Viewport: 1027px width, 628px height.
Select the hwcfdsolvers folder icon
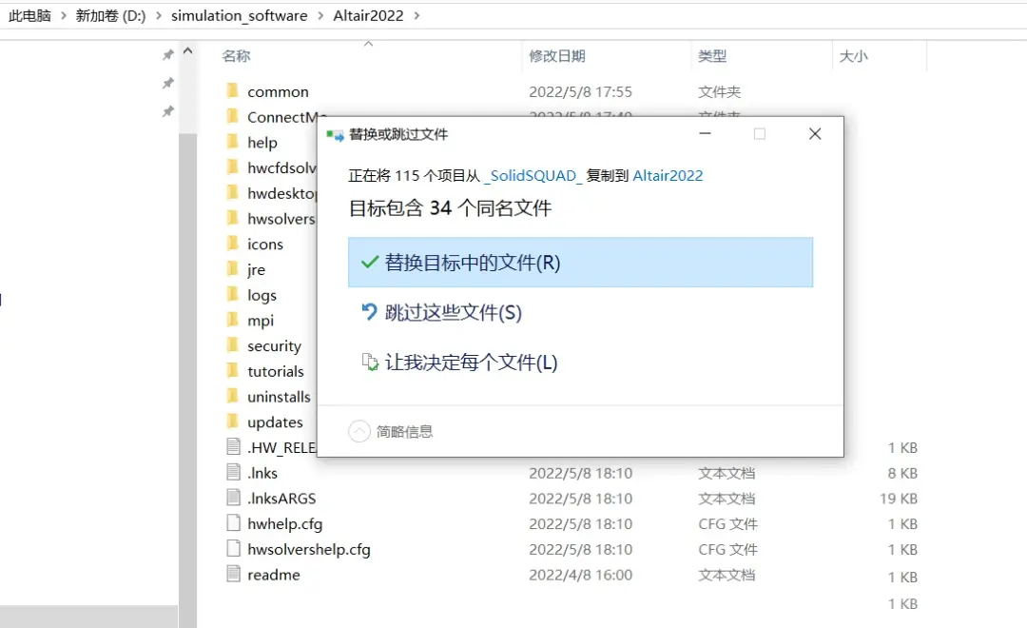233,167
